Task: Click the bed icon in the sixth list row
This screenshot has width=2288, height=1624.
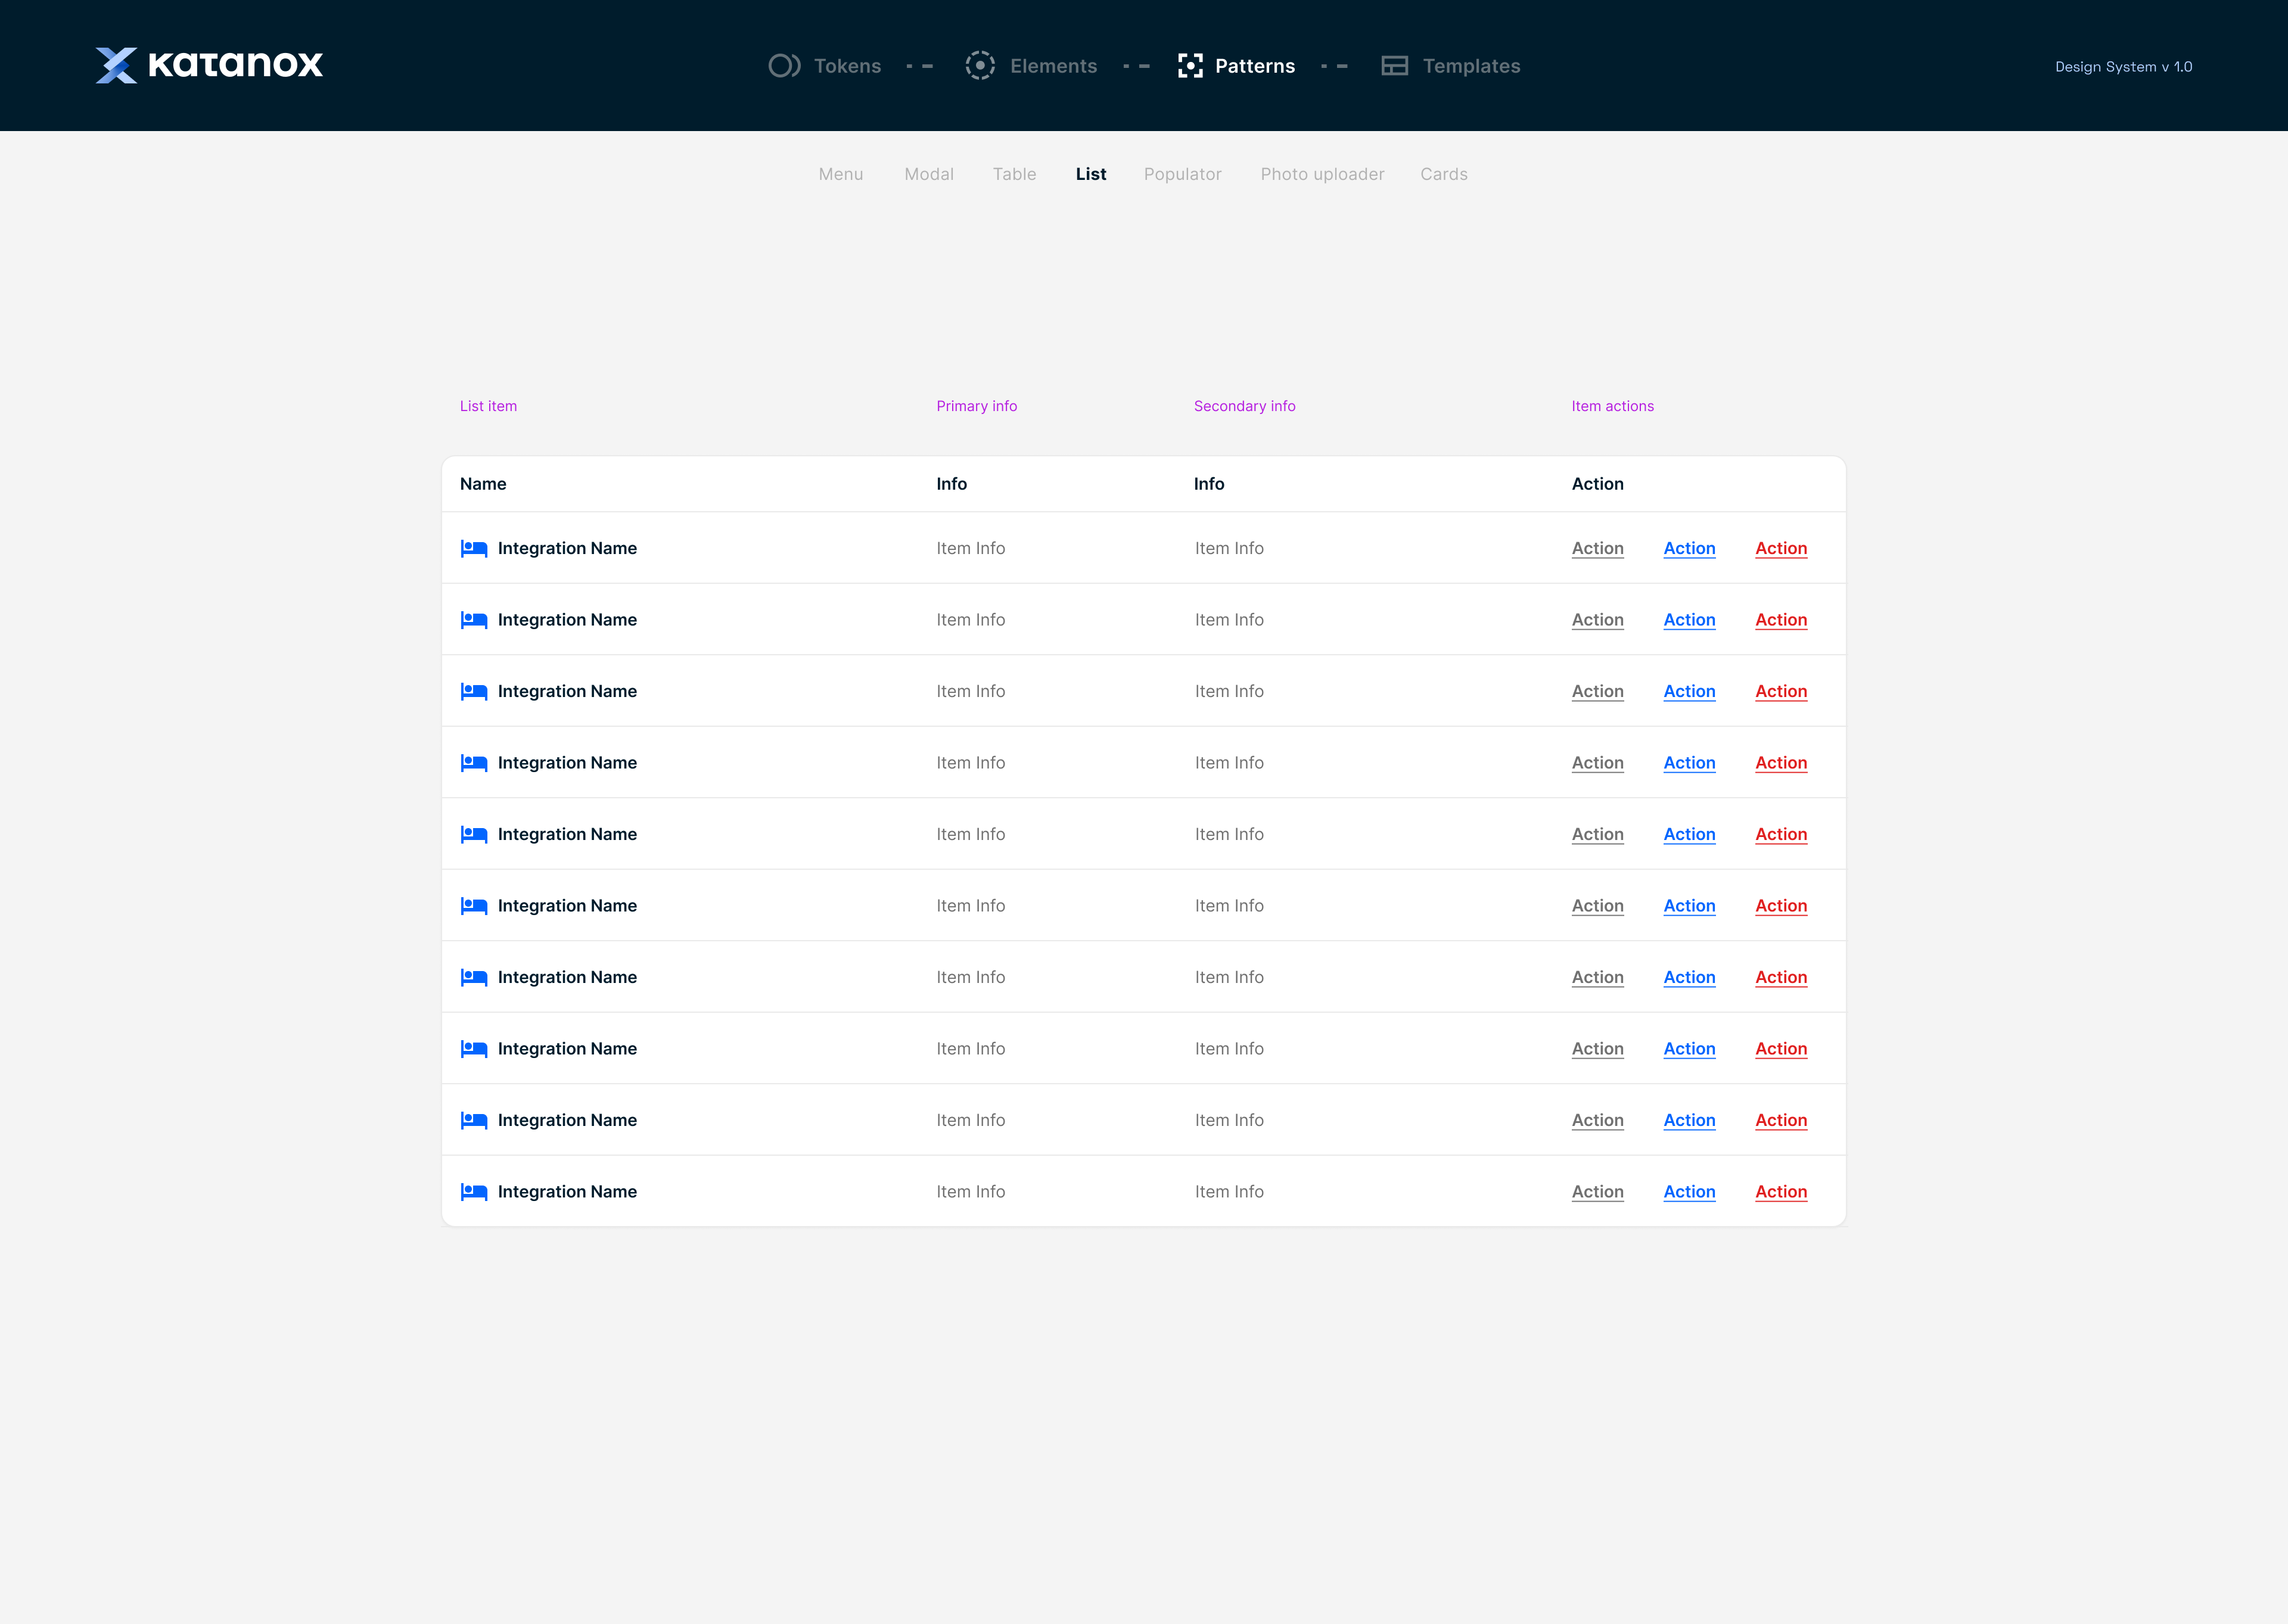Action: (x=474, y=906)
